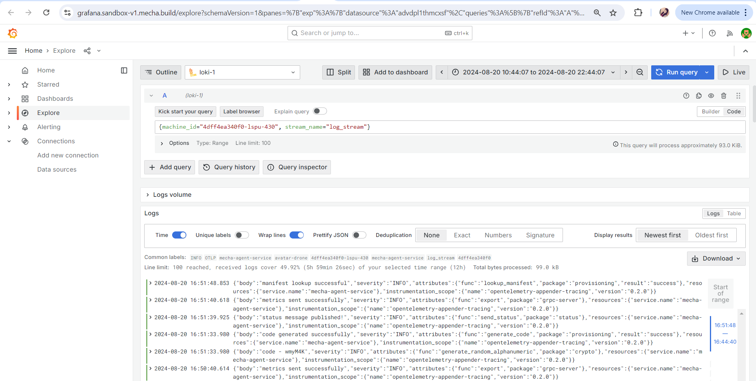Split the Explore pane
The width and height of the screenshot is (756, 381).
339,72
